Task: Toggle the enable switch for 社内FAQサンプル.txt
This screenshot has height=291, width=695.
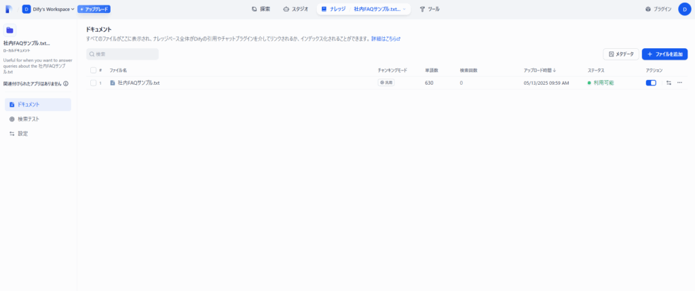Action: tap(651, 83)
